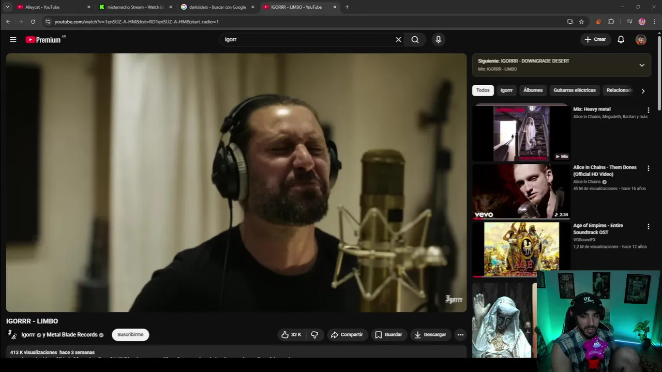The image size is (662, 372).
Task: Click the install/cast icon in address bar
Action: pyautogui.click(x=570, y=22)
